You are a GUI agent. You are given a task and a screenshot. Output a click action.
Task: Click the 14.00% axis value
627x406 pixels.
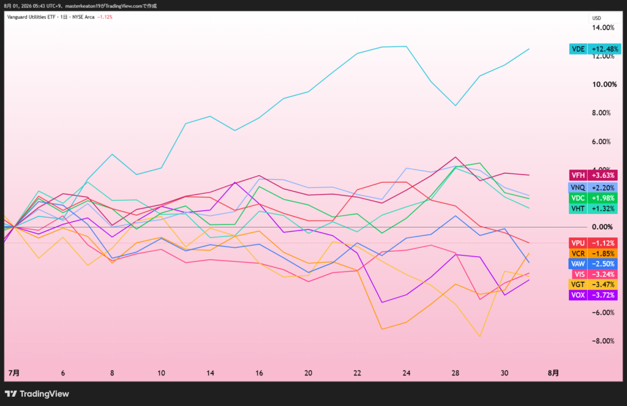point(603,28)
